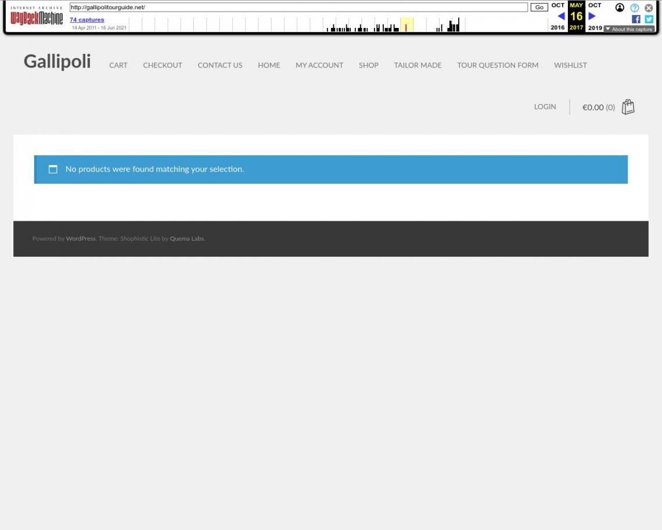Open the shopping bag cart icon
Screen dimensions: 662x530
click(628, 107)
